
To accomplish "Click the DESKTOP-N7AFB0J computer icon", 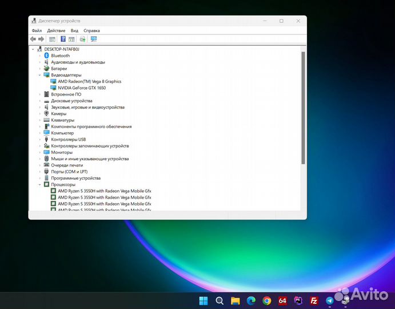I will click(x=39, y=49).
